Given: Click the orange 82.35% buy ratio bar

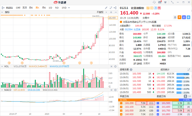Looking at the screenshot, I should click(148, 100).
